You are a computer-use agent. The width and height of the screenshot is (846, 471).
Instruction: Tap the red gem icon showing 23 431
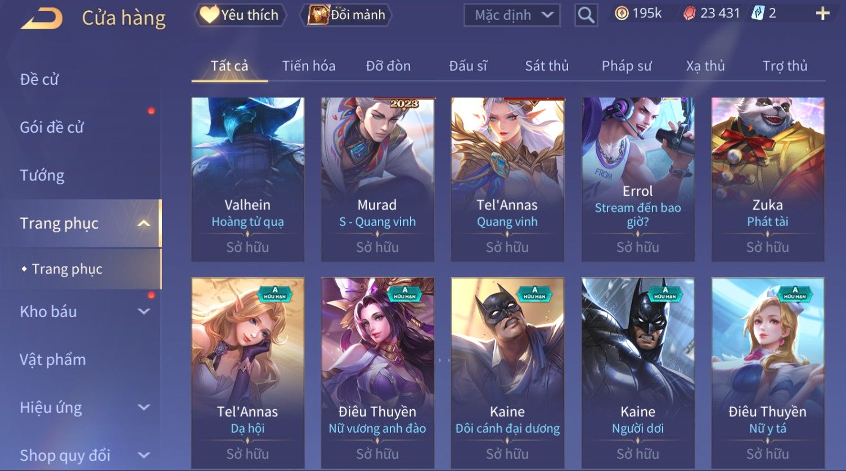point(689,13)
